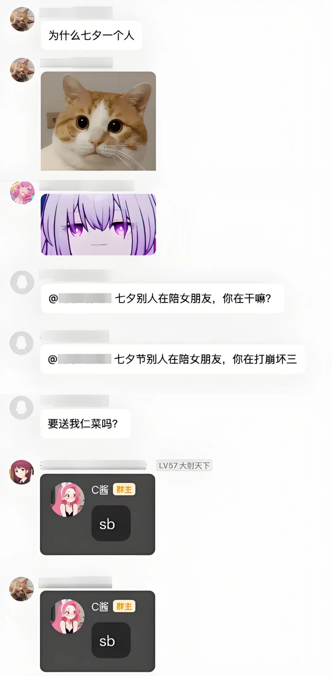Tap the last sender's avatar at bottom

(22, 589)
